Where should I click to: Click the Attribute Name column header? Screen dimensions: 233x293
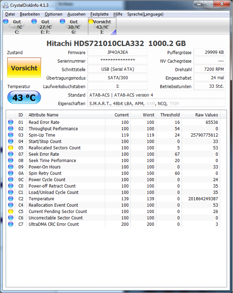tap(66, 115)
